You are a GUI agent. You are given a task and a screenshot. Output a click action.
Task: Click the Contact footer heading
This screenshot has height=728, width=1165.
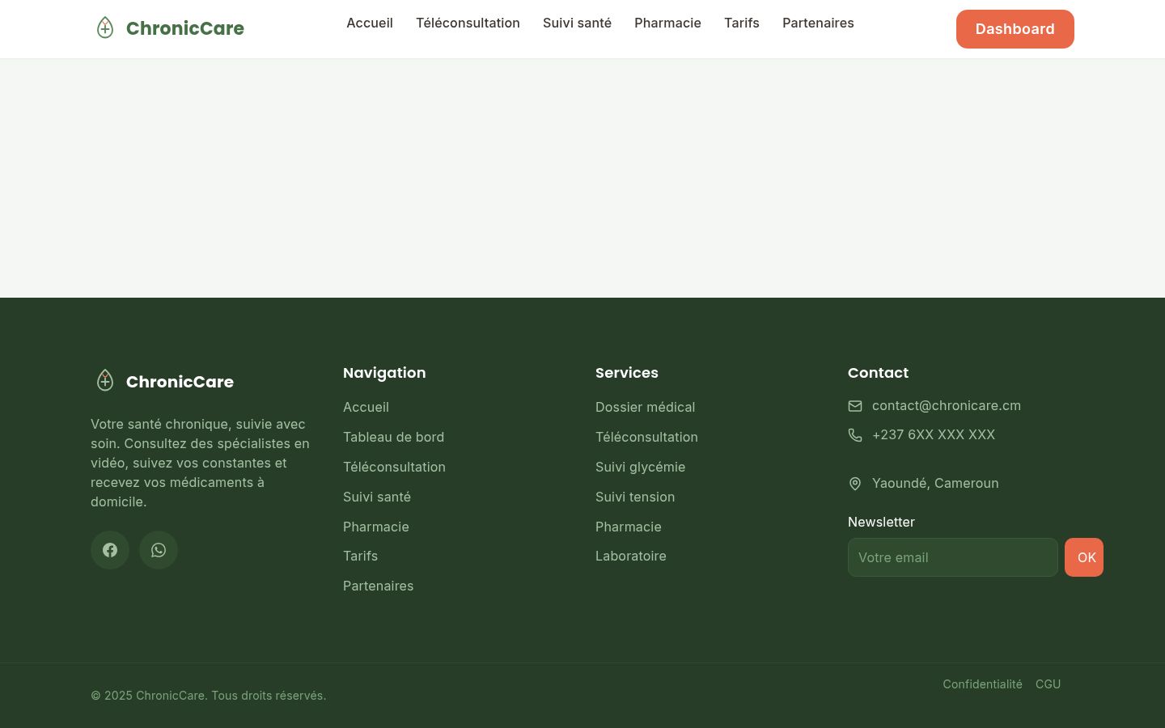[x=878, y=373]
